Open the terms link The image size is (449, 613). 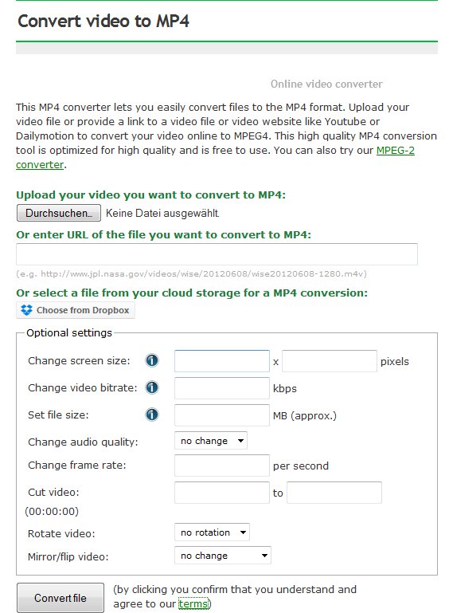click(193, 604)
